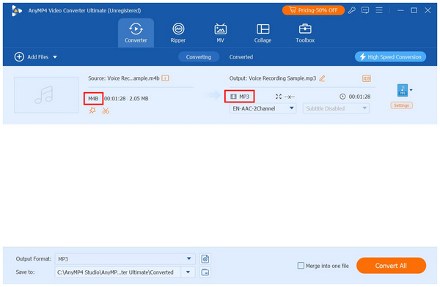This screenshot has width=440, height=287.
Task: Open the Save to path dropdown
Action: (188, 272)
